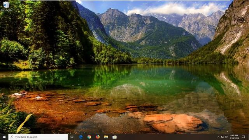
Task: Launch Firefox from the taskbar
Action: click(x=98, y=137)
